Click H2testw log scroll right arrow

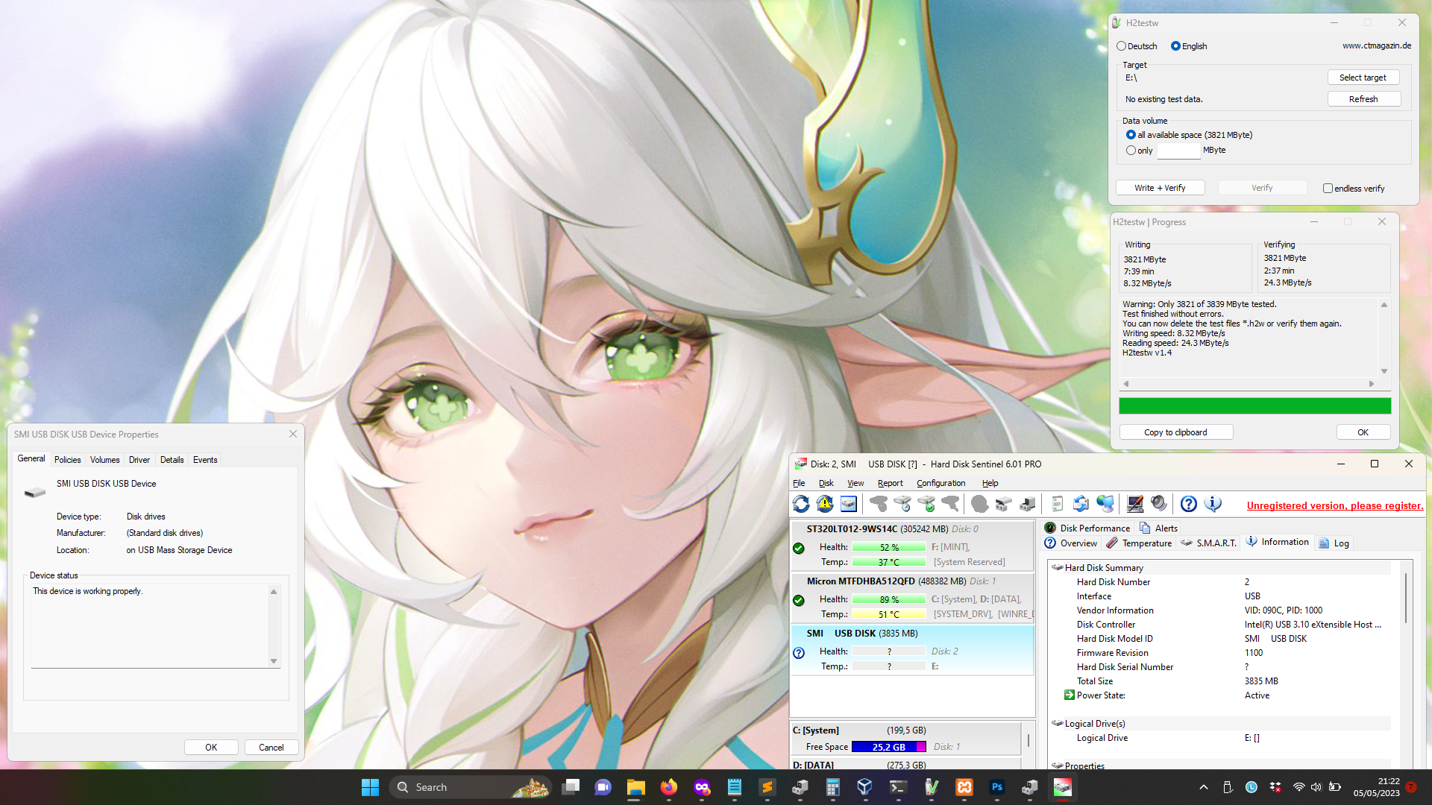coord(1372,384)
